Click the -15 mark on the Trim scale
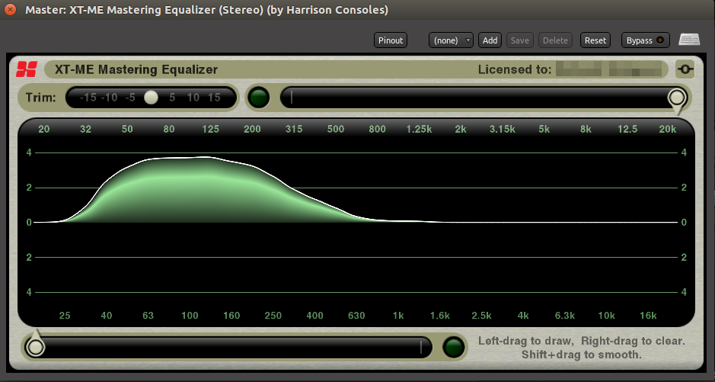 (x=88, y=97)
